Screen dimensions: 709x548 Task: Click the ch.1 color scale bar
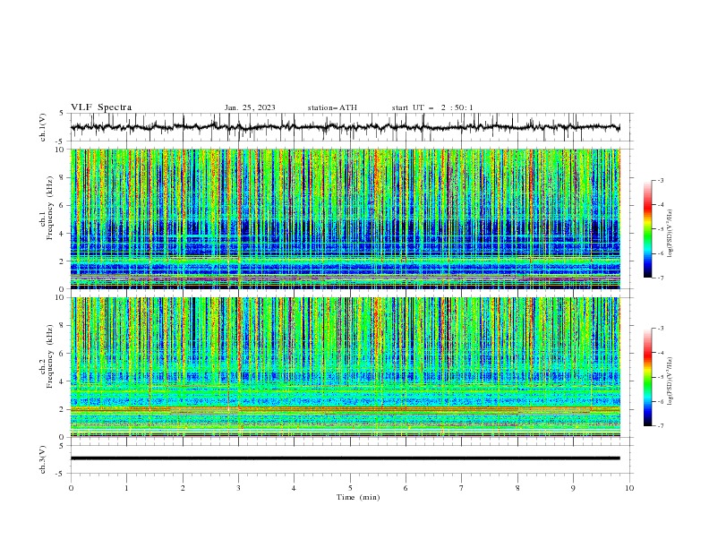[x=647, y=229]
